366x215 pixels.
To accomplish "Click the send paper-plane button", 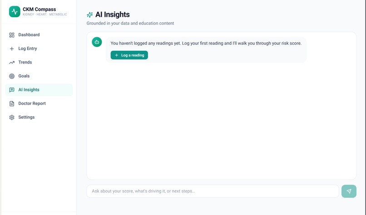I will 349,191.
